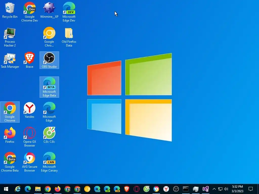Click the Google Chrome Beta desktop icon
This screenshot has height=194, width=259.
coord(10,162)
